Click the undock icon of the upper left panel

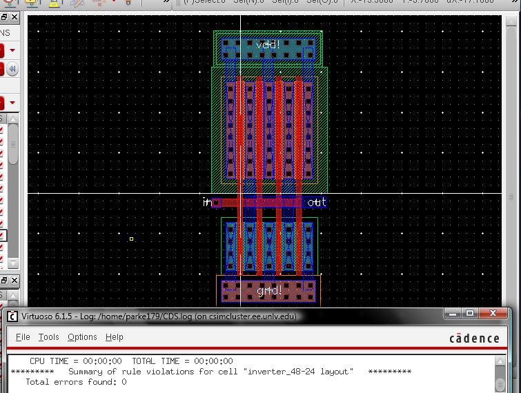click(x=4, y=17)
